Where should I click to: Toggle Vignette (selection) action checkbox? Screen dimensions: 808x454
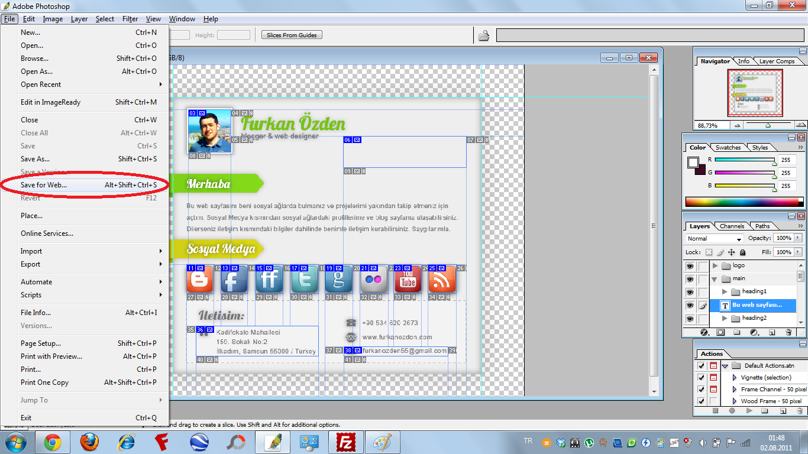[x=702, y=378]
